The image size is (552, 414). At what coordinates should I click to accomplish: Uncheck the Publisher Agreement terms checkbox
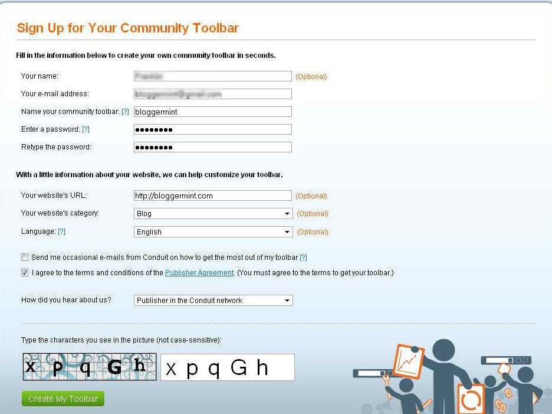24,272
